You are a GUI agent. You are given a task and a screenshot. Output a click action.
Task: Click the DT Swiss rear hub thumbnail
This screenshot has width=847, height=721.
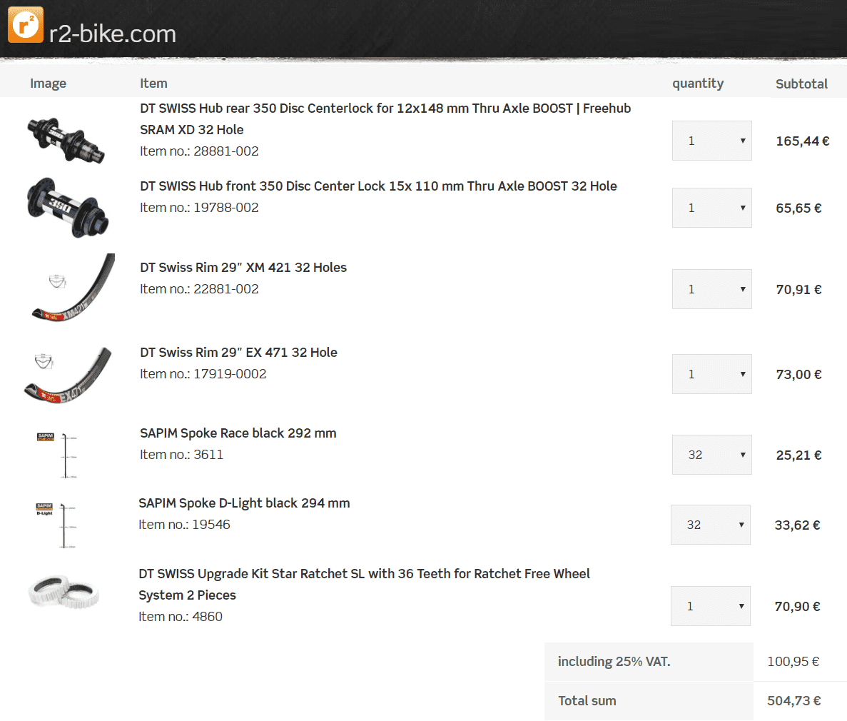[x=66, y=139]
